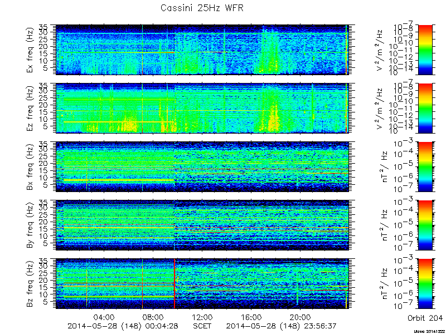446x334 pixels.
Task: Pick the color bar beside the By panel
Action: [425, 225]
